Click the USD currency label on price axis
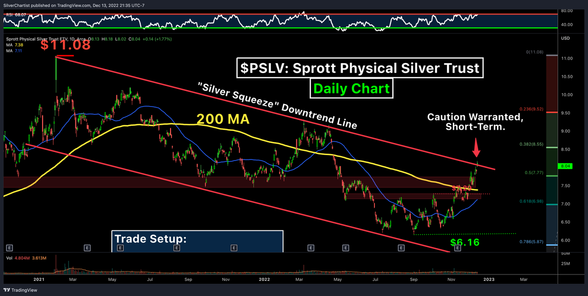The image size is (588, 296). coord(566,38)
